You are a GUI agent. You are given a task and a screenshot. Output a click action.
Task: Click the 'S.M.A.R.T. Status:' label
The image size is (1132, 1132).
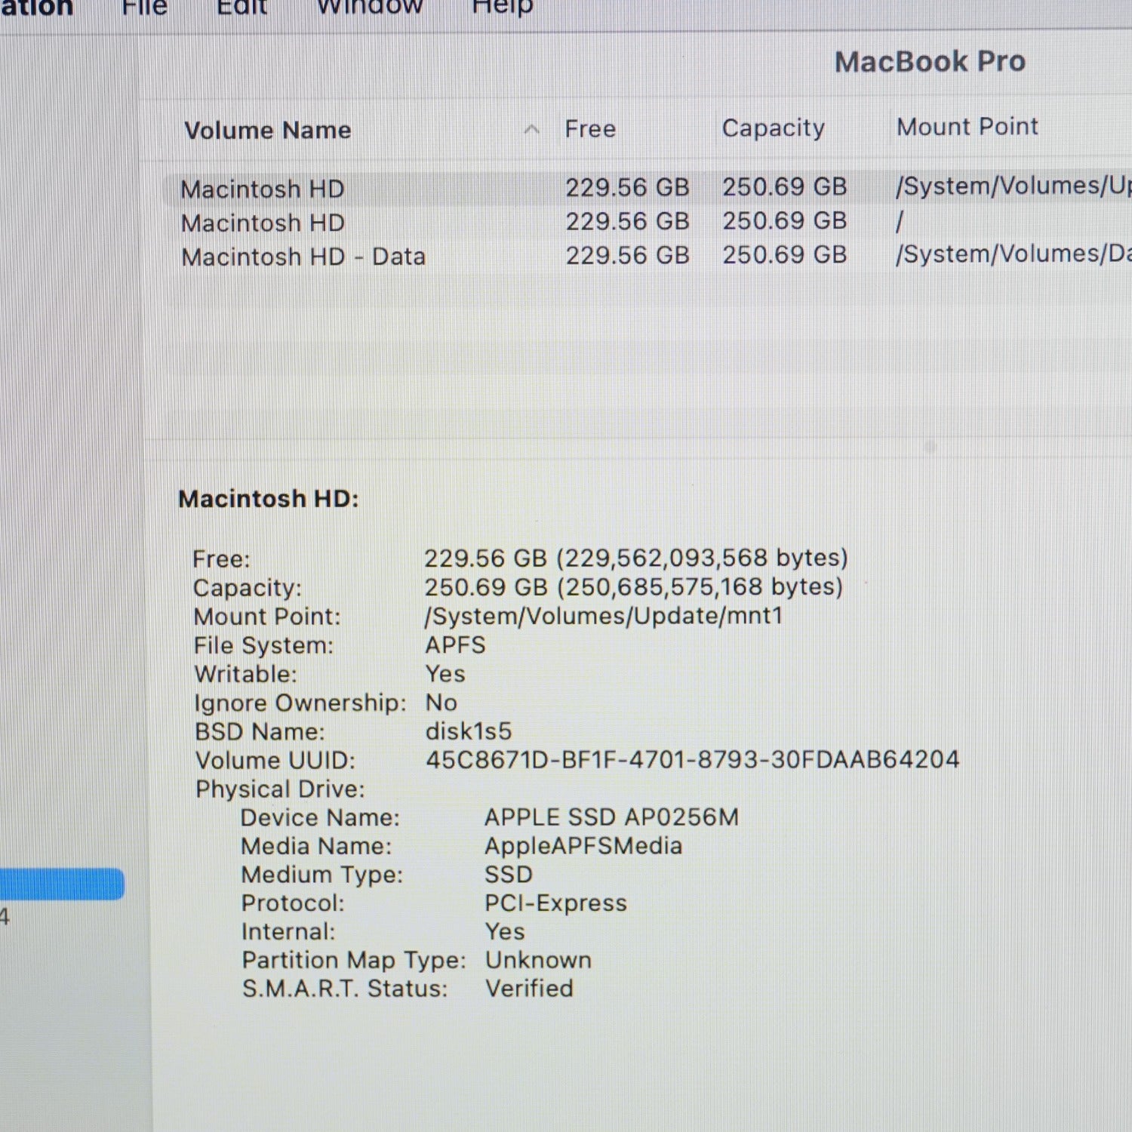click(x=345, y=989)
